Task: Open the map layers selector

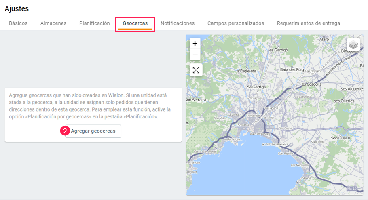Action: 353,44
